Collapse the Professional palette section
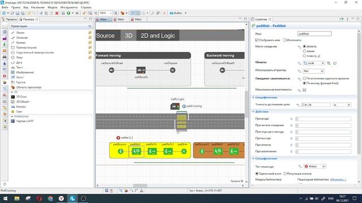The width and height of the screenshot is (362, 203). tap(12, 117)
